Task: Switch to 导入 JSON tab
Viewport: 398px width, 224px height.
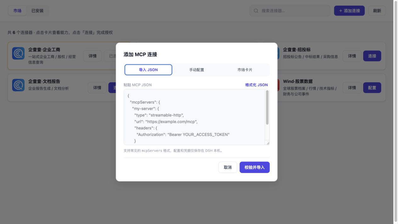Action: pos(148,70)
